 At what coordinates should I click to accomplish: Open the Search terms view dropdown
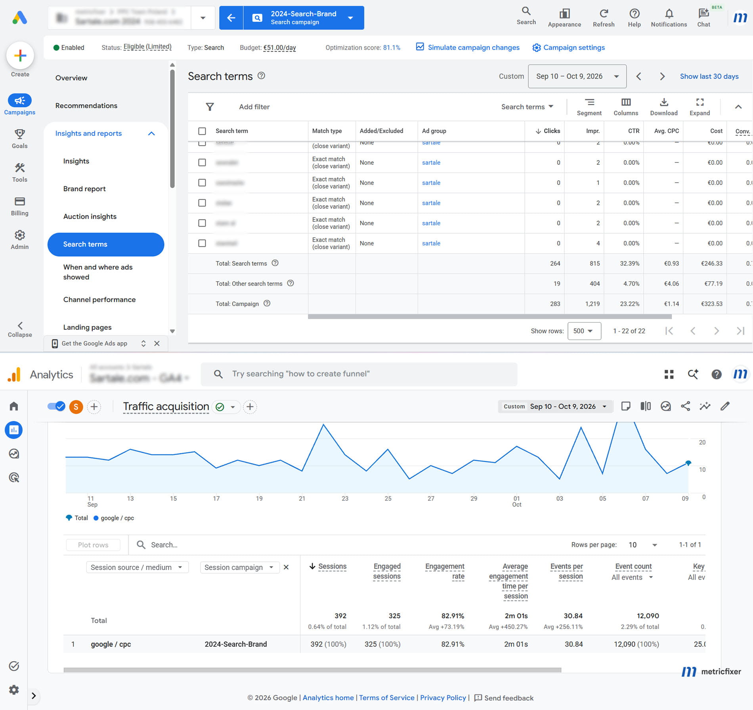[527, 107]
